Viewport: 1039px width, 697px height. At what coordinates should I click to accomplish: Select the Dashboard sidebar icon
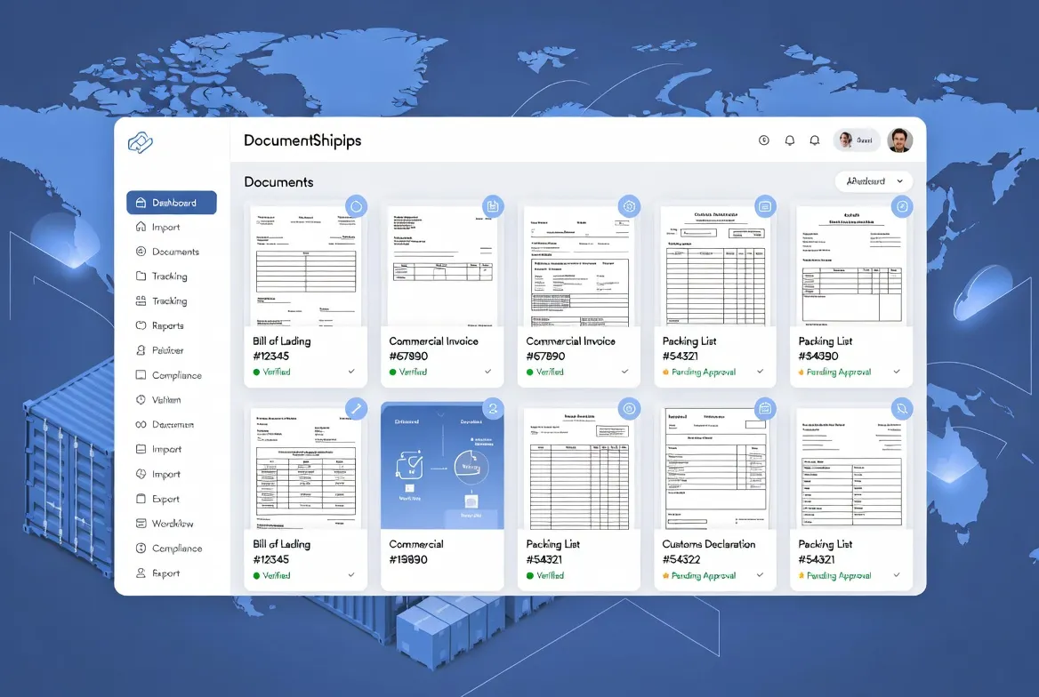141,202
